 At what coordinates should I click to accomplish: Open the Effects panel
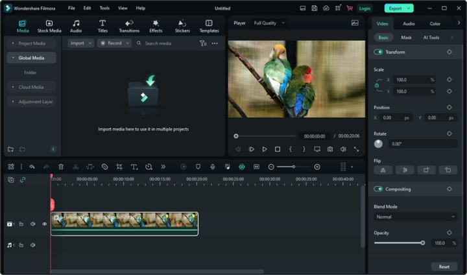click(x=156, y=26)
